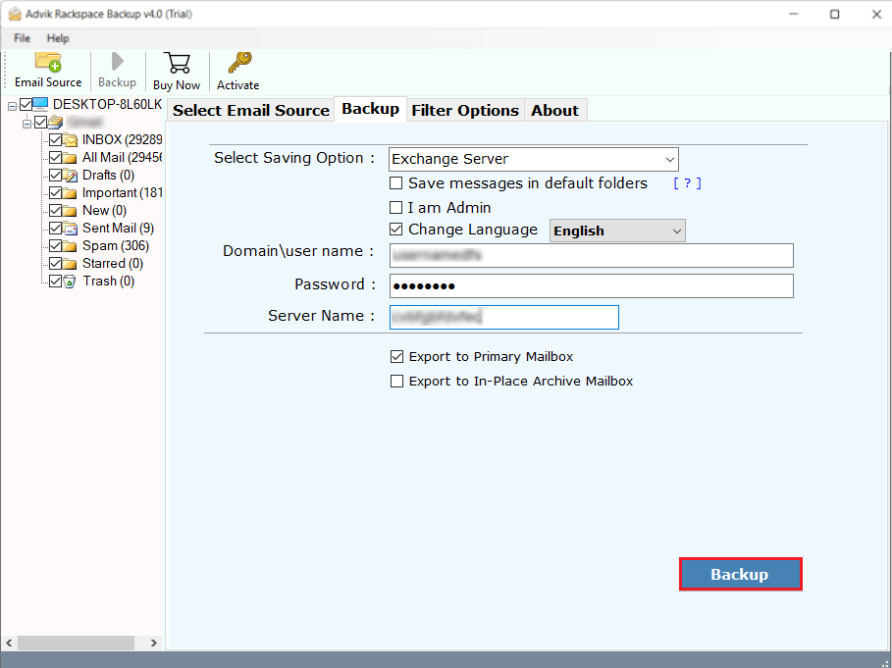Screen dimensions: 892x668
Task: Check Export to In-Place Archive Mailbox
Action: click(396, 381)
